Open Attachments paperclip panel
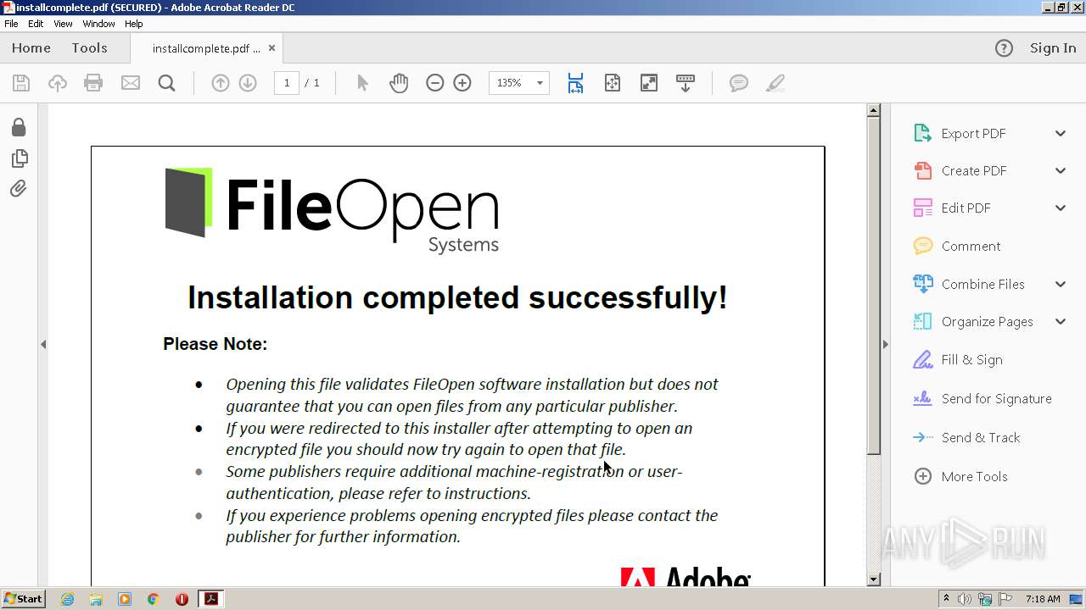This screenshot has height=610, width=1086. [19, 188]
